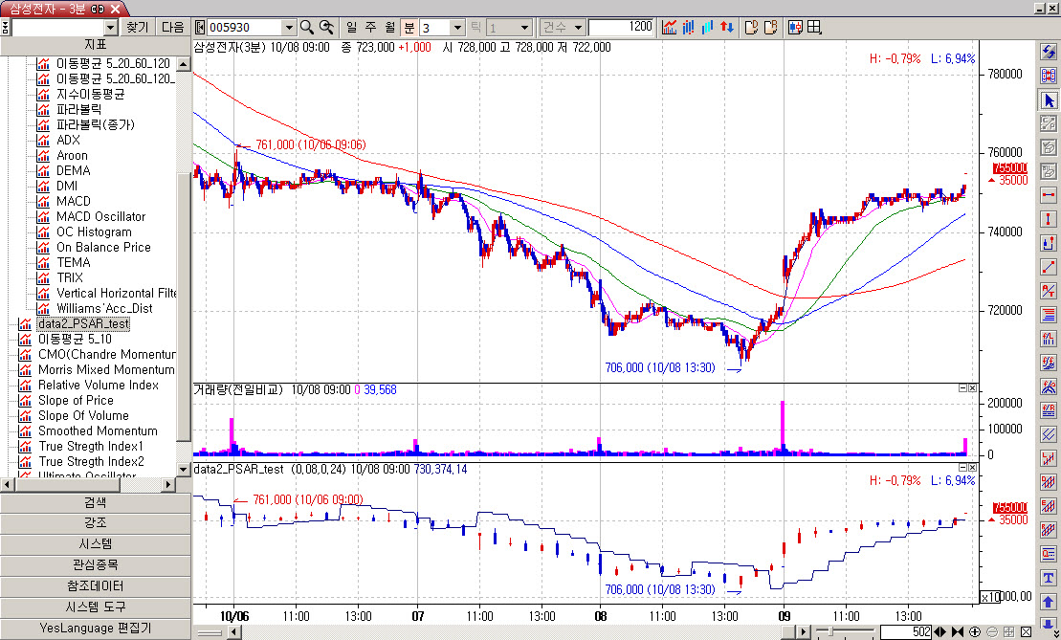Select the text annotation T tool
This screenshot has width=1061, height=640.
1049,576
